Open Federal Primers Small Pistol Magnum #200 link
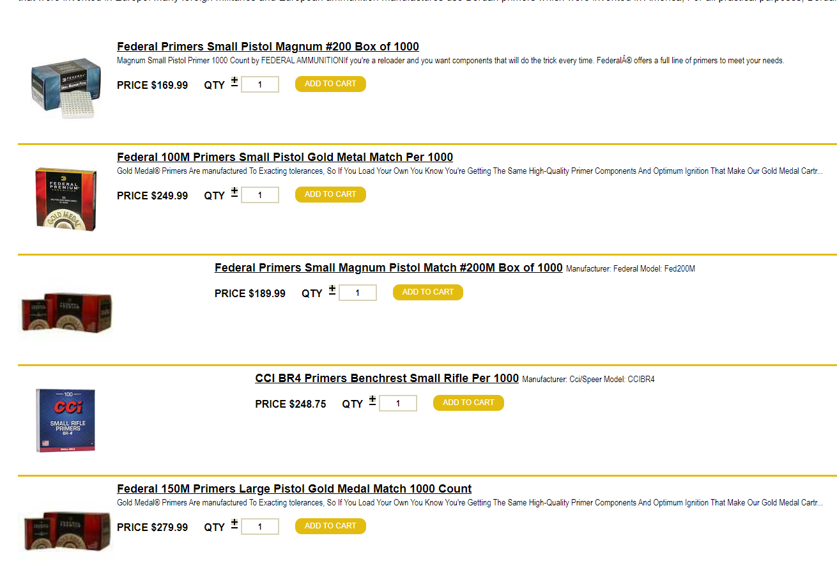 pos(268,47)
